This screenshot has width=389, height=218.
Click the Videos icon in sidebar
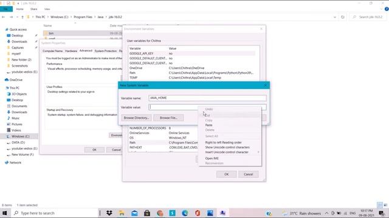tap(9, 130)
